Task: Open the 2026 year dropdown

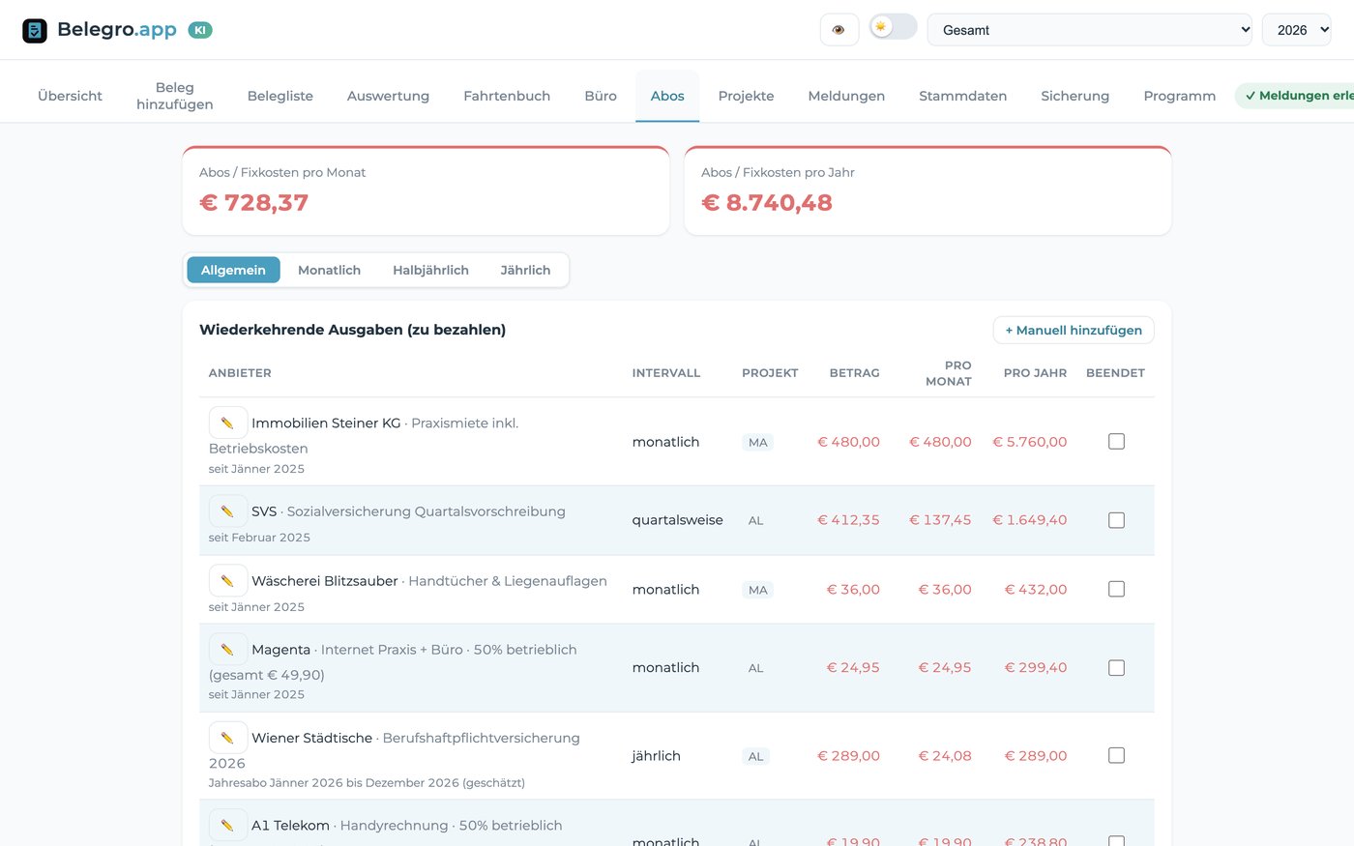Action: [1297, 30]
